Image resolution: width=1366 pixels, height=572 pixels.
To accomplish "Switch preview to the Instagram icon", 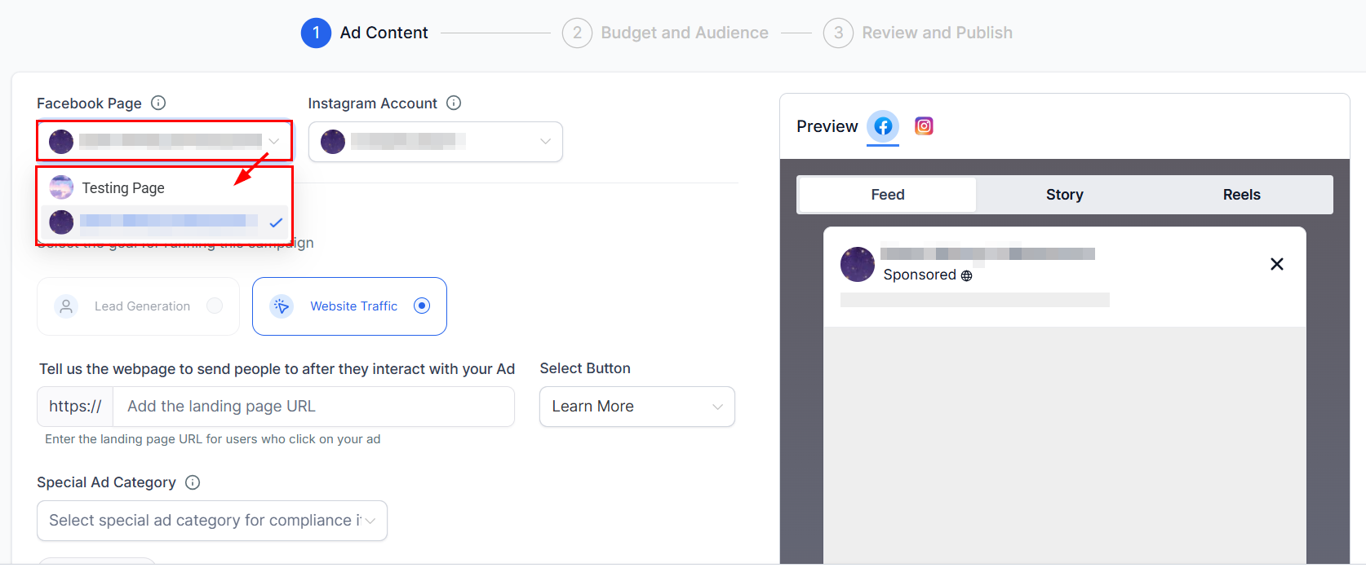I will pos(924,126).
